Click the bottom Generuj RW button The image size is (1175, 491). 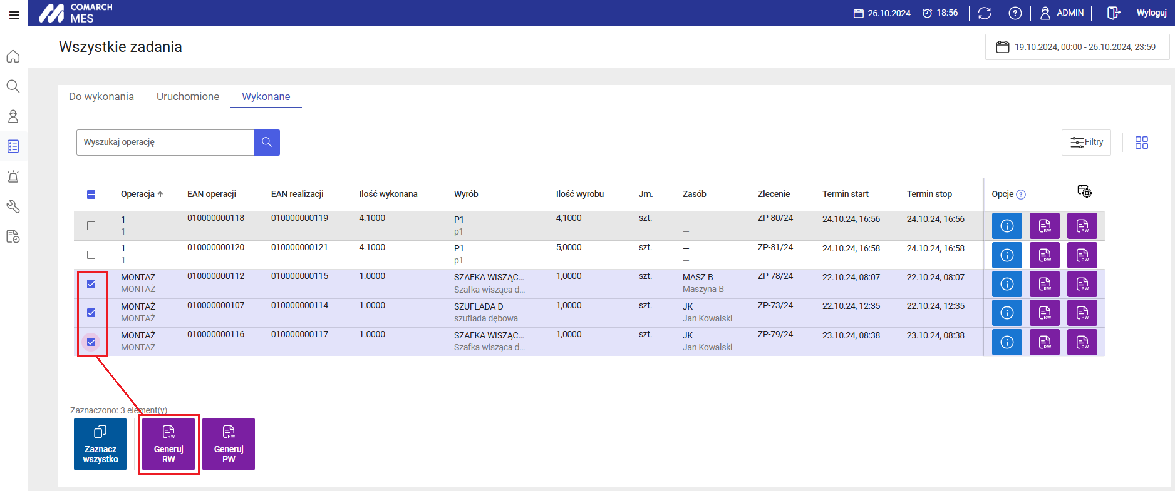pyautogui.click(x=168, y=444)
